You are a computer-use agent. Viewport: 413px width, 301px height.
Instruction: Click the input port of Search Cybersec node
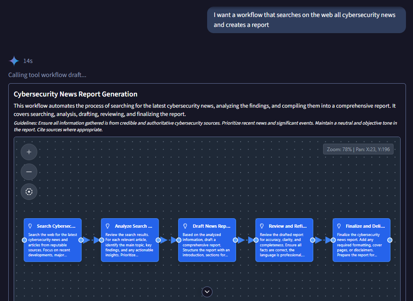tap(24, 240)
